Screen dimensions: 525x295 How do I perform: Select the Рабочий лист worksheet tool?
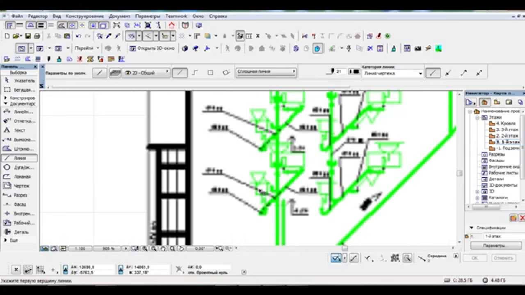point(20,223)
